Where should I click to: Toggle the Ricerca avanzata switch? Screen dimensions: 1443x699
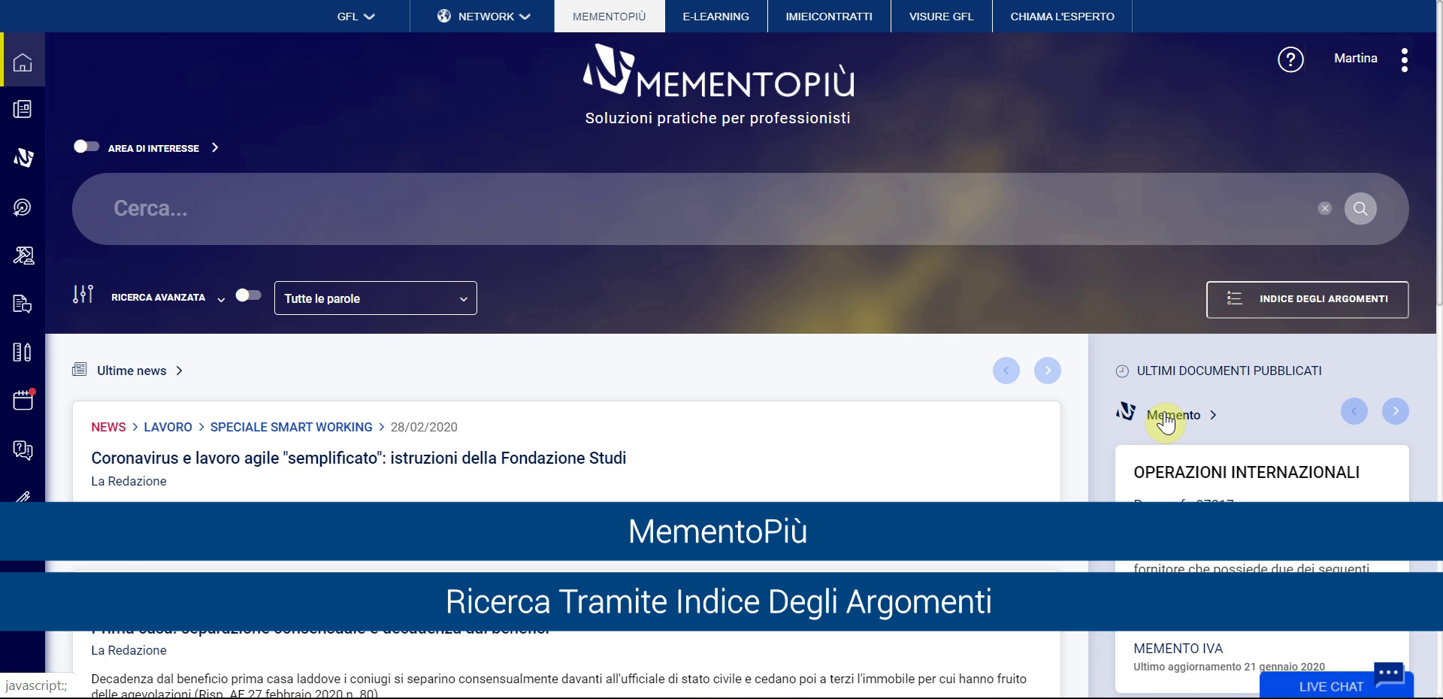[248, 295]
